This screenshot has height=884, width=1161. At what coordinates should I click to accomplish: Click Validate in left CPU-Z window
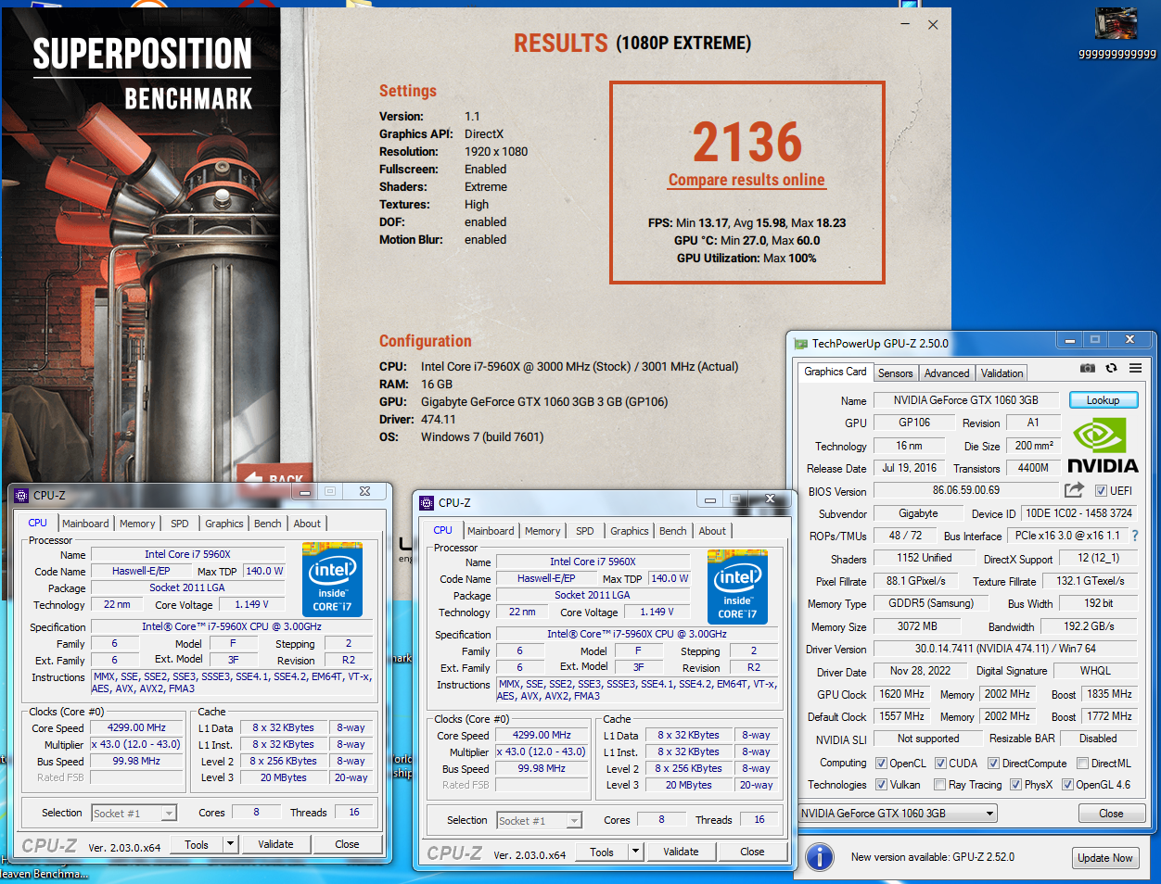pos(275,844)
